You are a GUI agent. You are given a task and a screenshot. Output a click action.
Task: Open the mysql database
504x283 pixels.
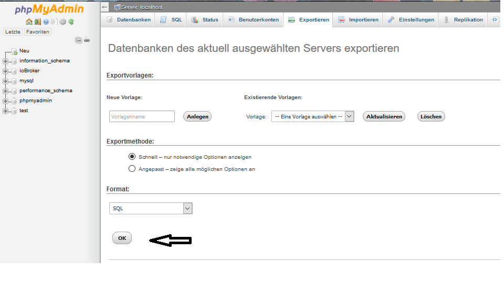click(26, 81)
